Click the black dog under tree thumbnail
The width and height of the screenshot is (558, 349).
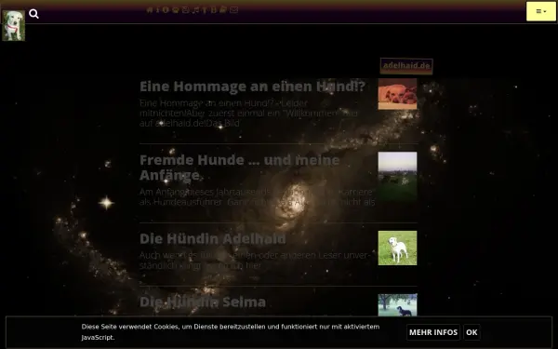pos(397,305)
